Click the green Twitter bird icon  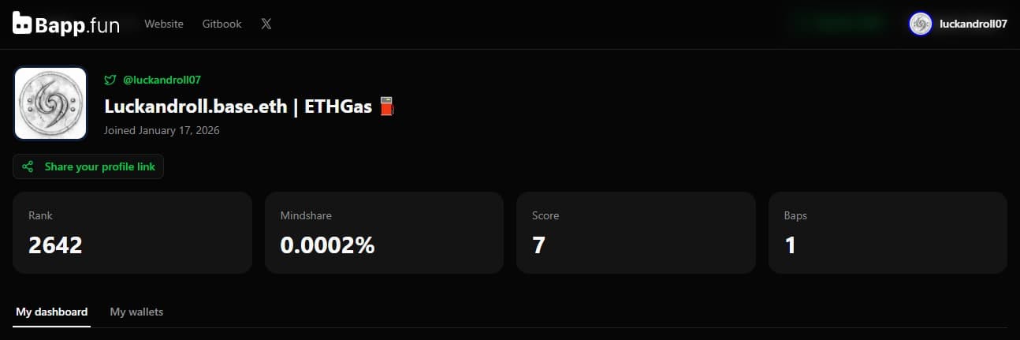110,80
